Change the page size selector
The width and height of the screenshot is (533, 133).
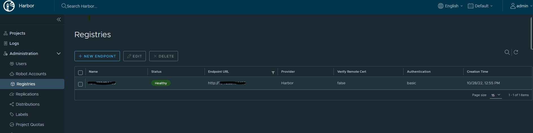click(495, 95)
